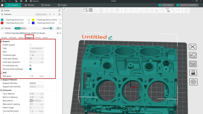This screenshot has width=203, height=114.
Task: Search process settings magnifier icon
Action: pyautogui.click(x=60, y=33)
